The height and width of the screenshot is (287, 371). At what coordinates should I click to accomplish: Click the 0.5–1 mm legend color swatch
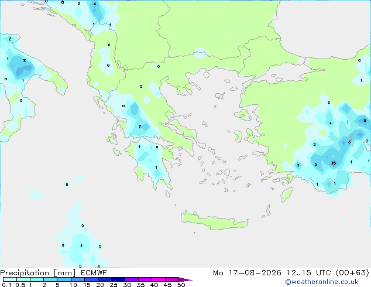tap(23, 279)
